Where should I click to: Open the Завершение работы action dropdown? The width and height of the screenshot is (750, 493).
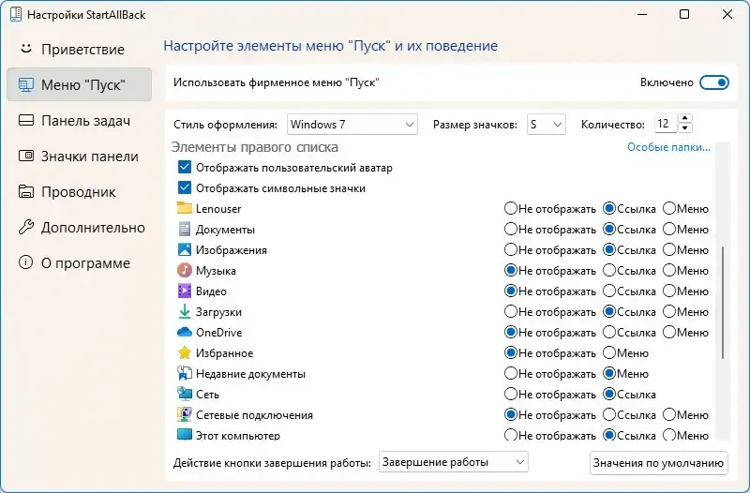click(x=454, y=462)
